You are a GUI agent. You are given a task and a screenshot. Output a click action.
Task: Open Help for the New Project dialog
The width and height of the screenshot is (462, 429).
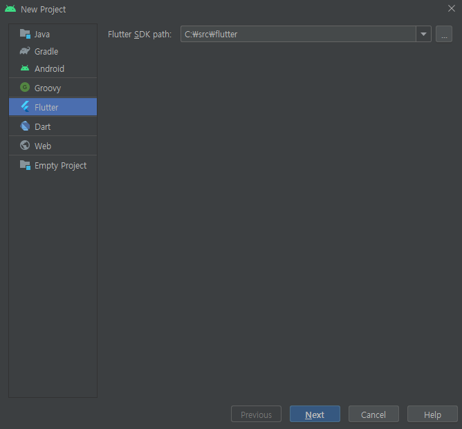pos(432,414)
